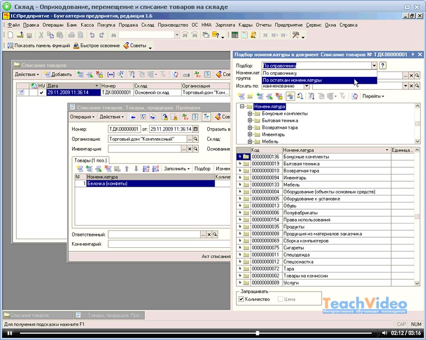Expand the Бытовая техника tree node
The width and height of the screenshot is (426, 340).
250,121
